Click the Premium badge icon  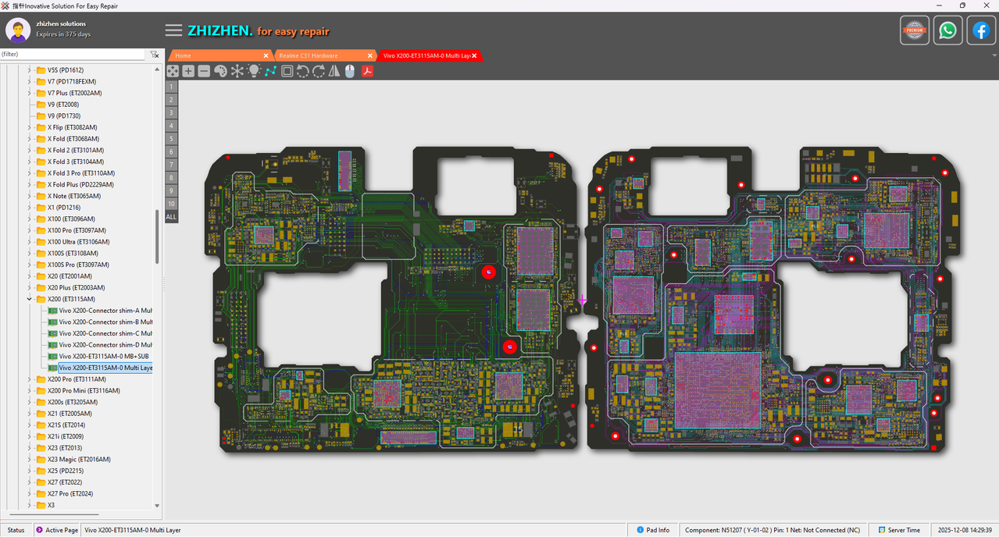914,30
